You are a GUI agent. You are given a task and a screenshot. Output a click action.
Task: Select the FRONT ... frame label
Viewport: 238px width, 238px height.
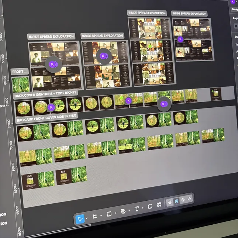pos(20,72)
